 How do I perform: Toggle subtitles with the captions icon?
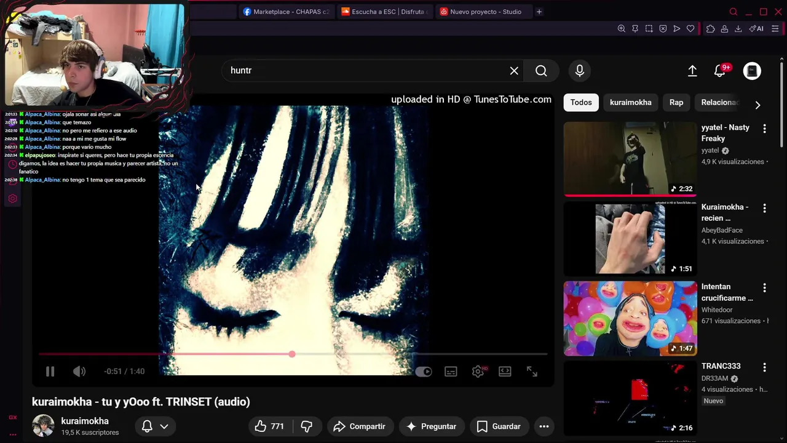(451, 372)
